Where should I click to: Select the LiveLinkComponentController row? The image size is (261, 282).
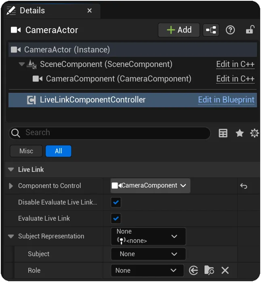pos(133,100)
